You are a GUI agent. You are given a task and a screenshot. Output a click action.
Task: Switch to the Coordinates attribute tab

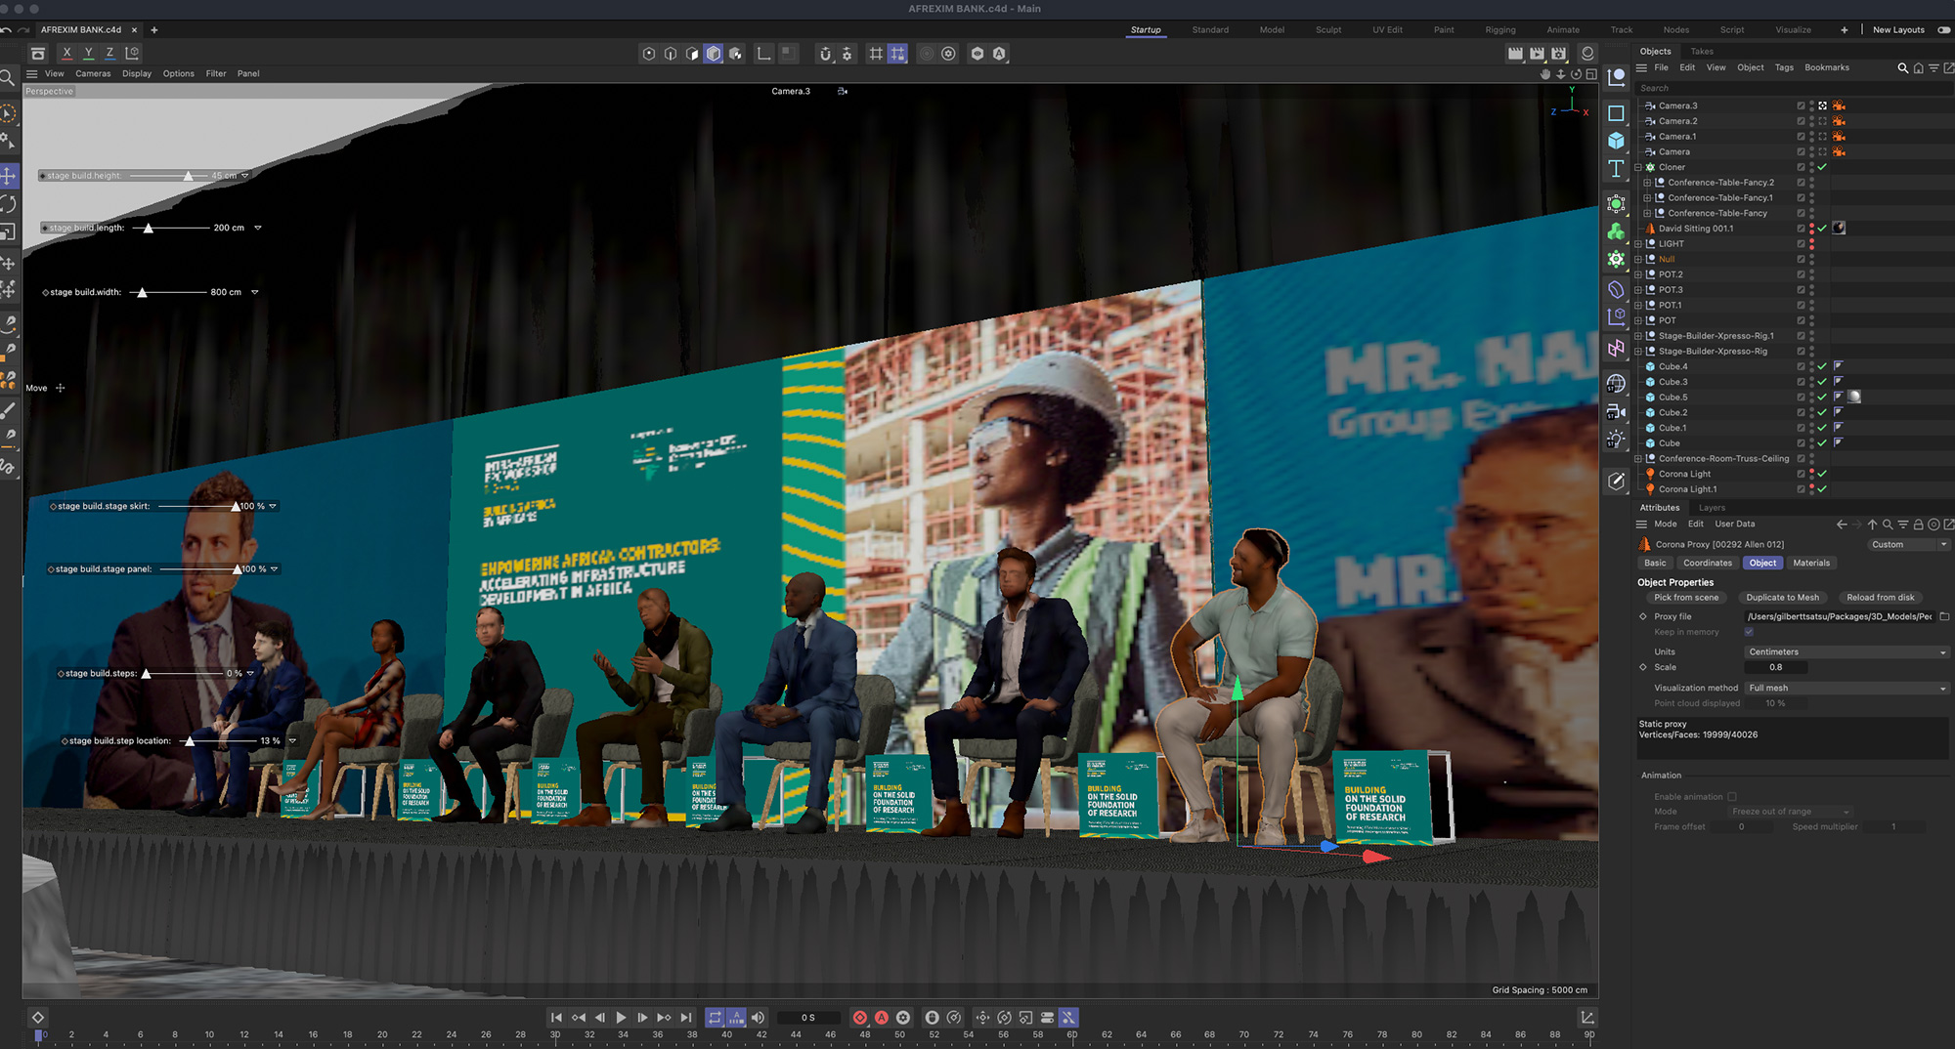point(1707,564)
